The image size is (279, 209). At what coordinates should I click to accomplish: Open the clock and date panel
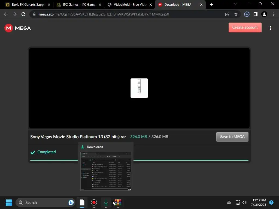259,202
